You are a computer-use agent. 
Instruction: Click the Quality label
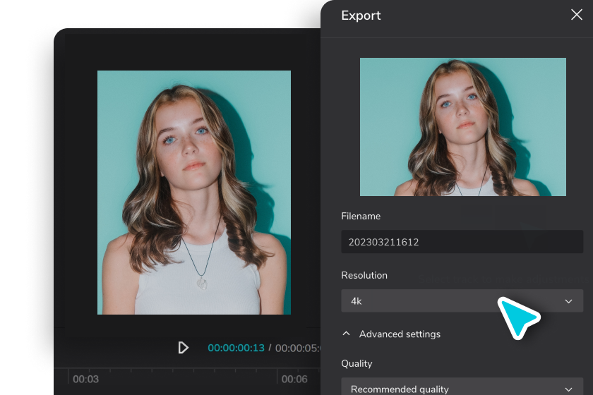click(x=357, y=364)
